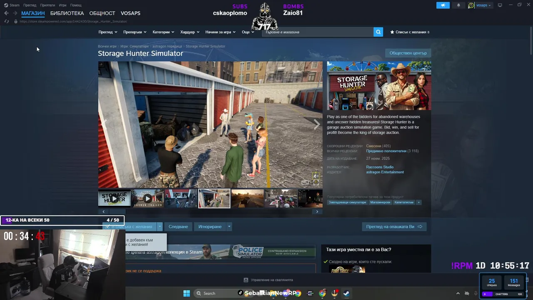The height and width of the screenshot is (300, 533).
Task: Click Всички игри breadcrumb
Action: [x=107, y=46]
